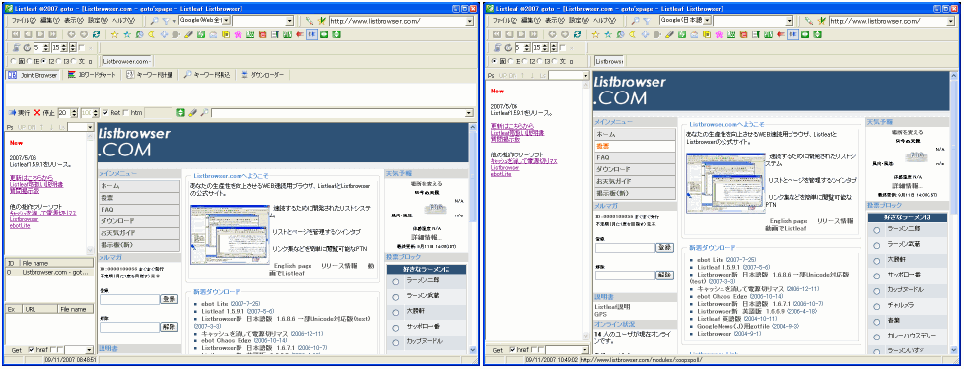Click the funnel filter icon in left window
Image resolution: width=964 pixels, height=369 pixels.
[166, 21]
